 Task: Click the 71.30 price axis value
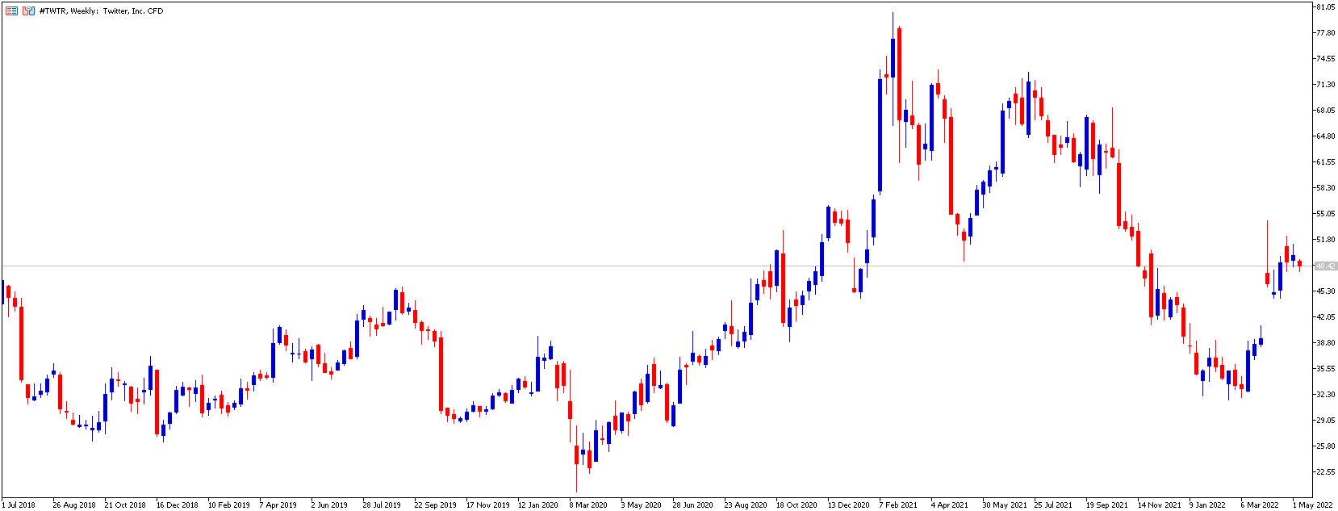1324,85
